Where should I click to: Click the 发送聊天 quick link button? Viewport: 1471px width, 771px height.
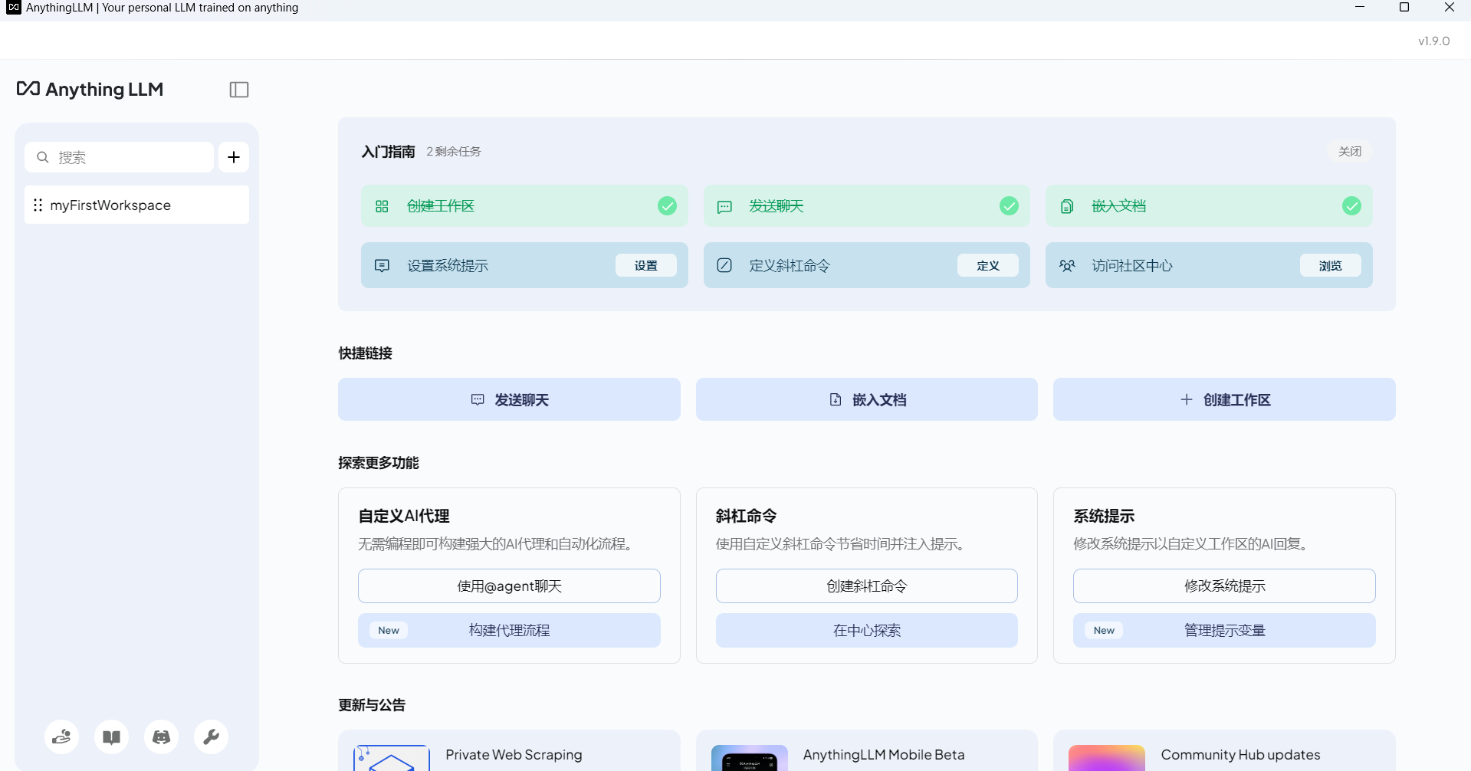[509, 399]
